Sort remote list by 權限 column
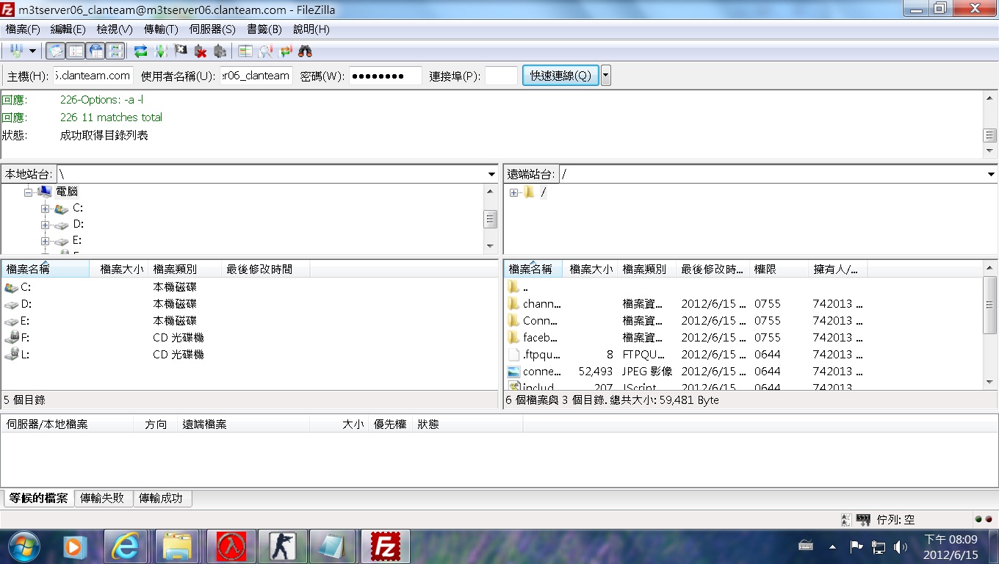 [x=779, y=270]
